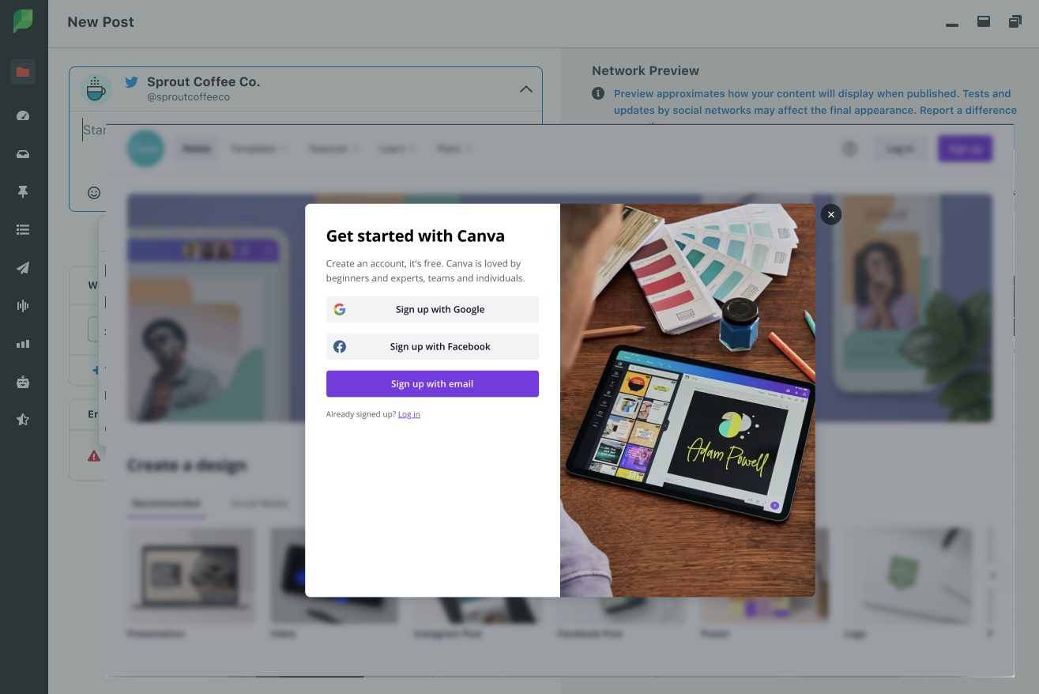The width and height of the screenshot is (1039, 694).
Task: Switch to the Social Media design tab
Action: coord(259,503)
